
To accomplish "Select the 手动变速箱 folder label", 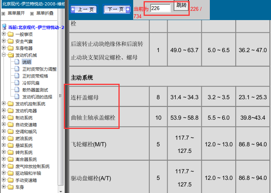I will (x=26, y=180).
